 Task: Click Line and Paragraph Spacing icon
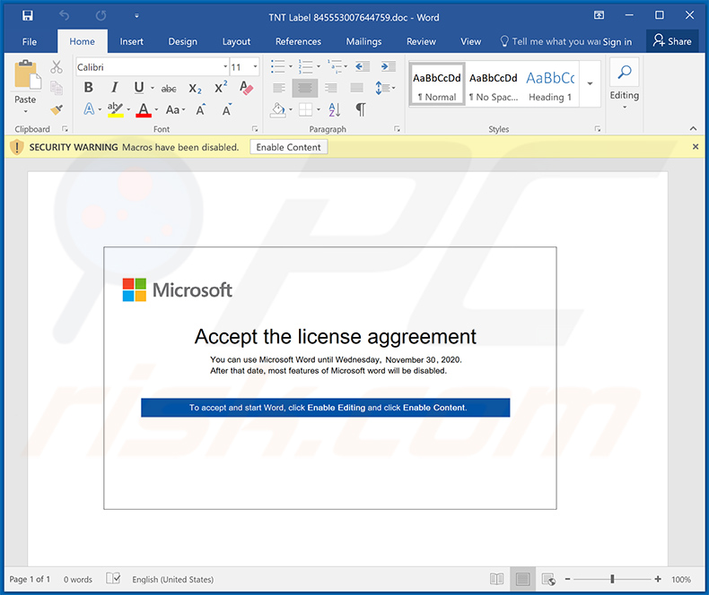pyautogui.click(x=381, y=88)
